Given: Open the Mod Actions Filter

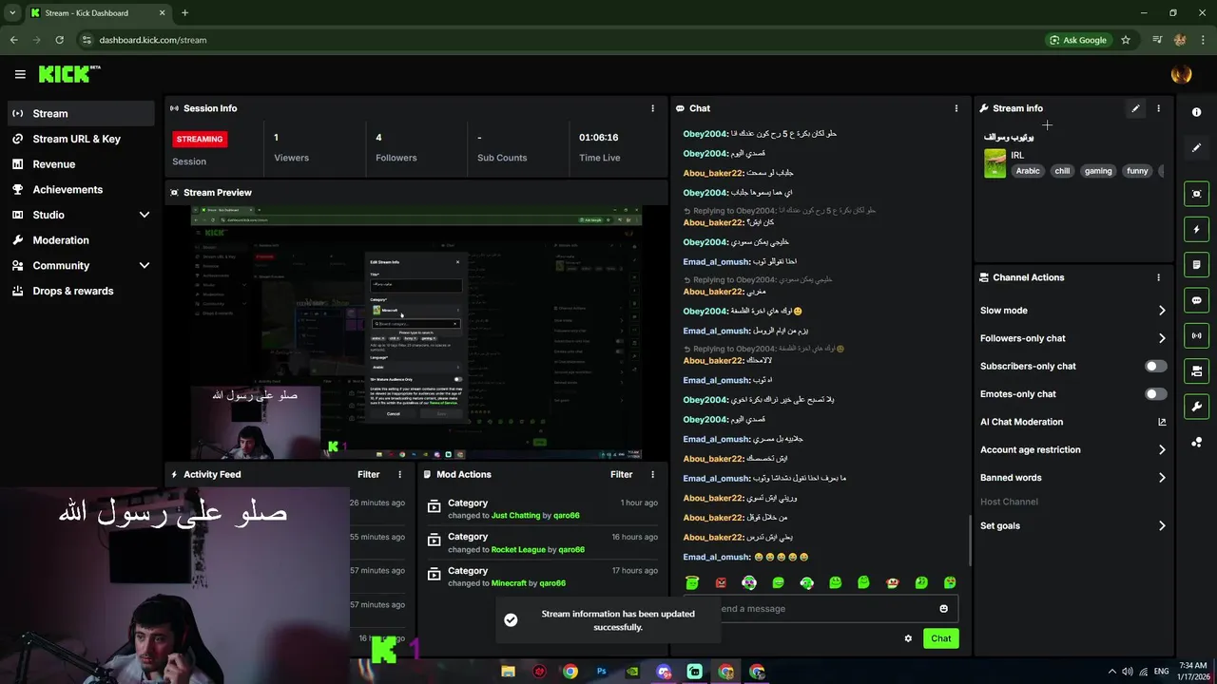Looking at the screenshot, I should pyautogui.click(x=621, y=474).
